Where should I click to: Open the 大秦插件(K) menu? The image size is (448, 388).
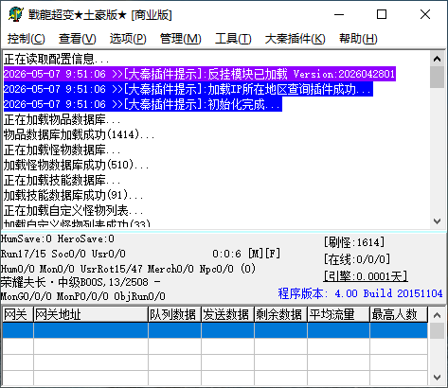pyautogui.click(x=295, y=39)
